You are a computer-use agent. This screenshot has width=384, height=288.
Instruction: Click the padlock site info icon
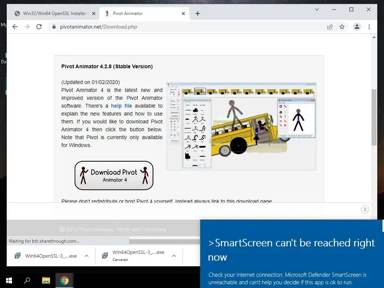[54, 27]
